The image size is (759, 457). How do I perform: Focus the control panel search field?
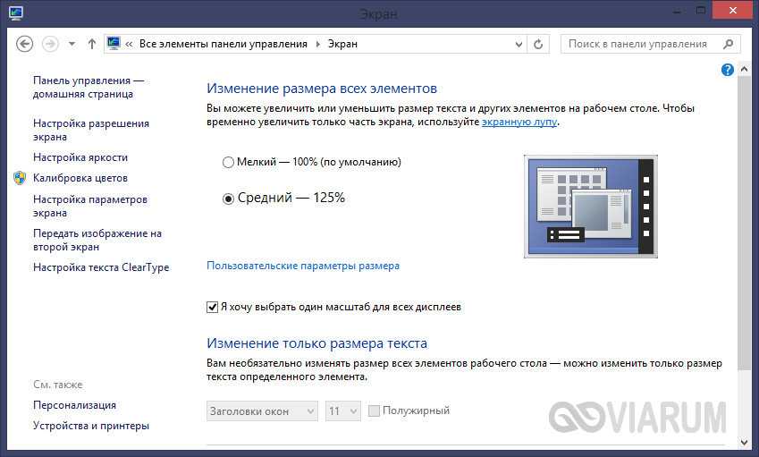pos(651,44)
